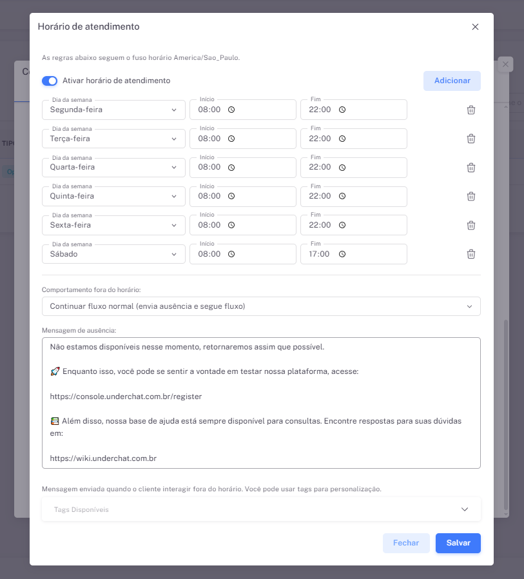The width and height of the screenshot is (524, 579).
Task: Delete the Segunda-feira schedule row
Action: pyautogui.click(x=471, y=110)
